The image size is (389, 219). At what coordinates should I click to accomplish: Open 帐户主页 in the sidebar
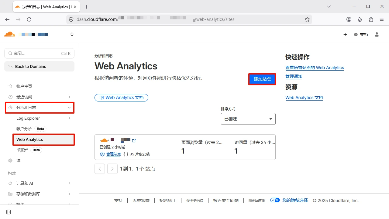(x=24, y=86)
